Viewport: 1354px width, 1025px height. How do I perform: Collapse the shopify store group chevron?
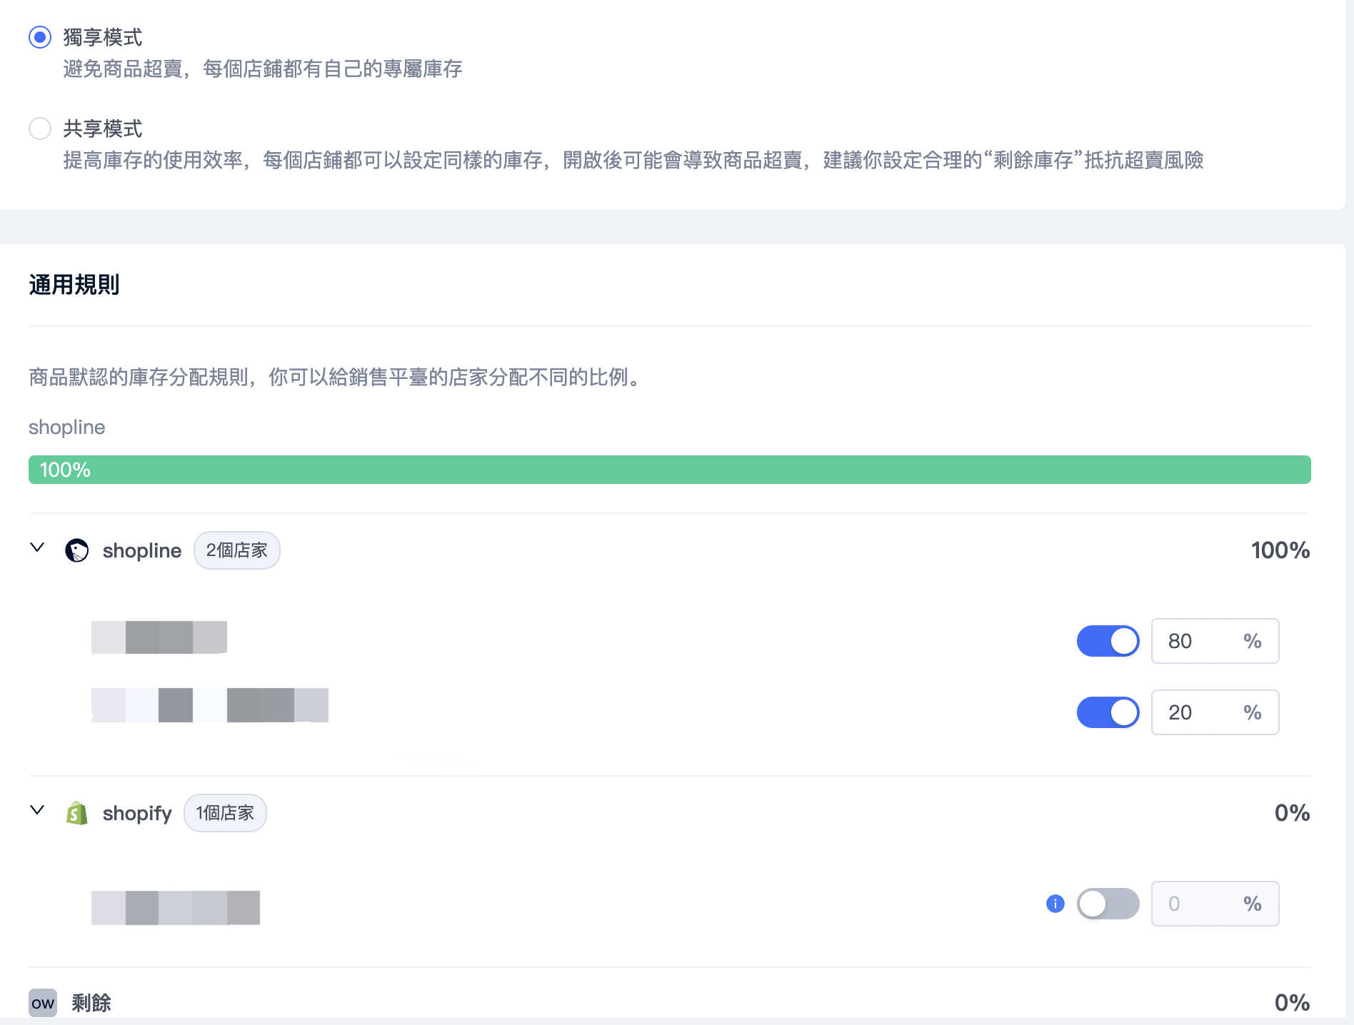pos(37,810)
